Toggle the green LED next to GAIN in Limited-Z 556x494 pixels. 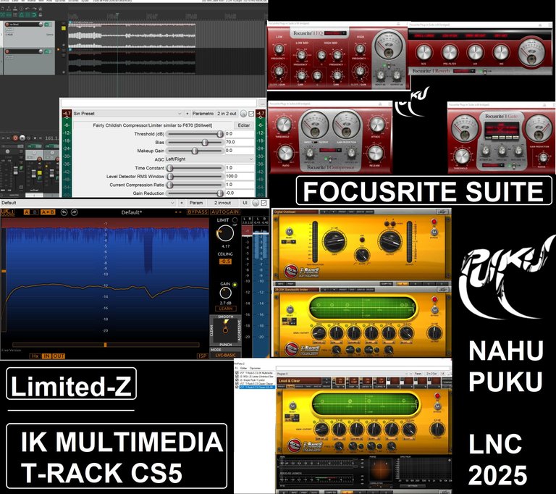click(235, 285)
